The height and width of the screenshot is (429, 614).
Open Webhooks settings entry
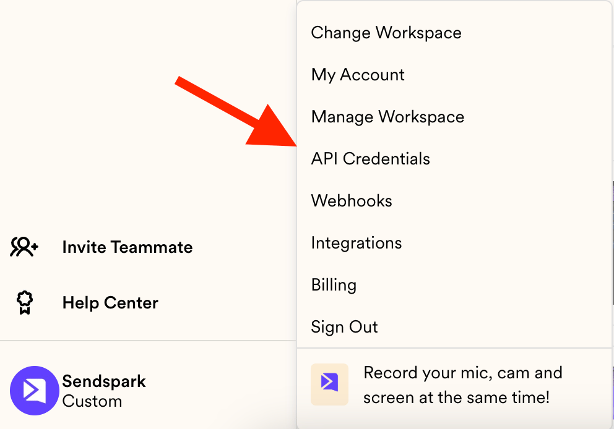click(x=351, y=201)
